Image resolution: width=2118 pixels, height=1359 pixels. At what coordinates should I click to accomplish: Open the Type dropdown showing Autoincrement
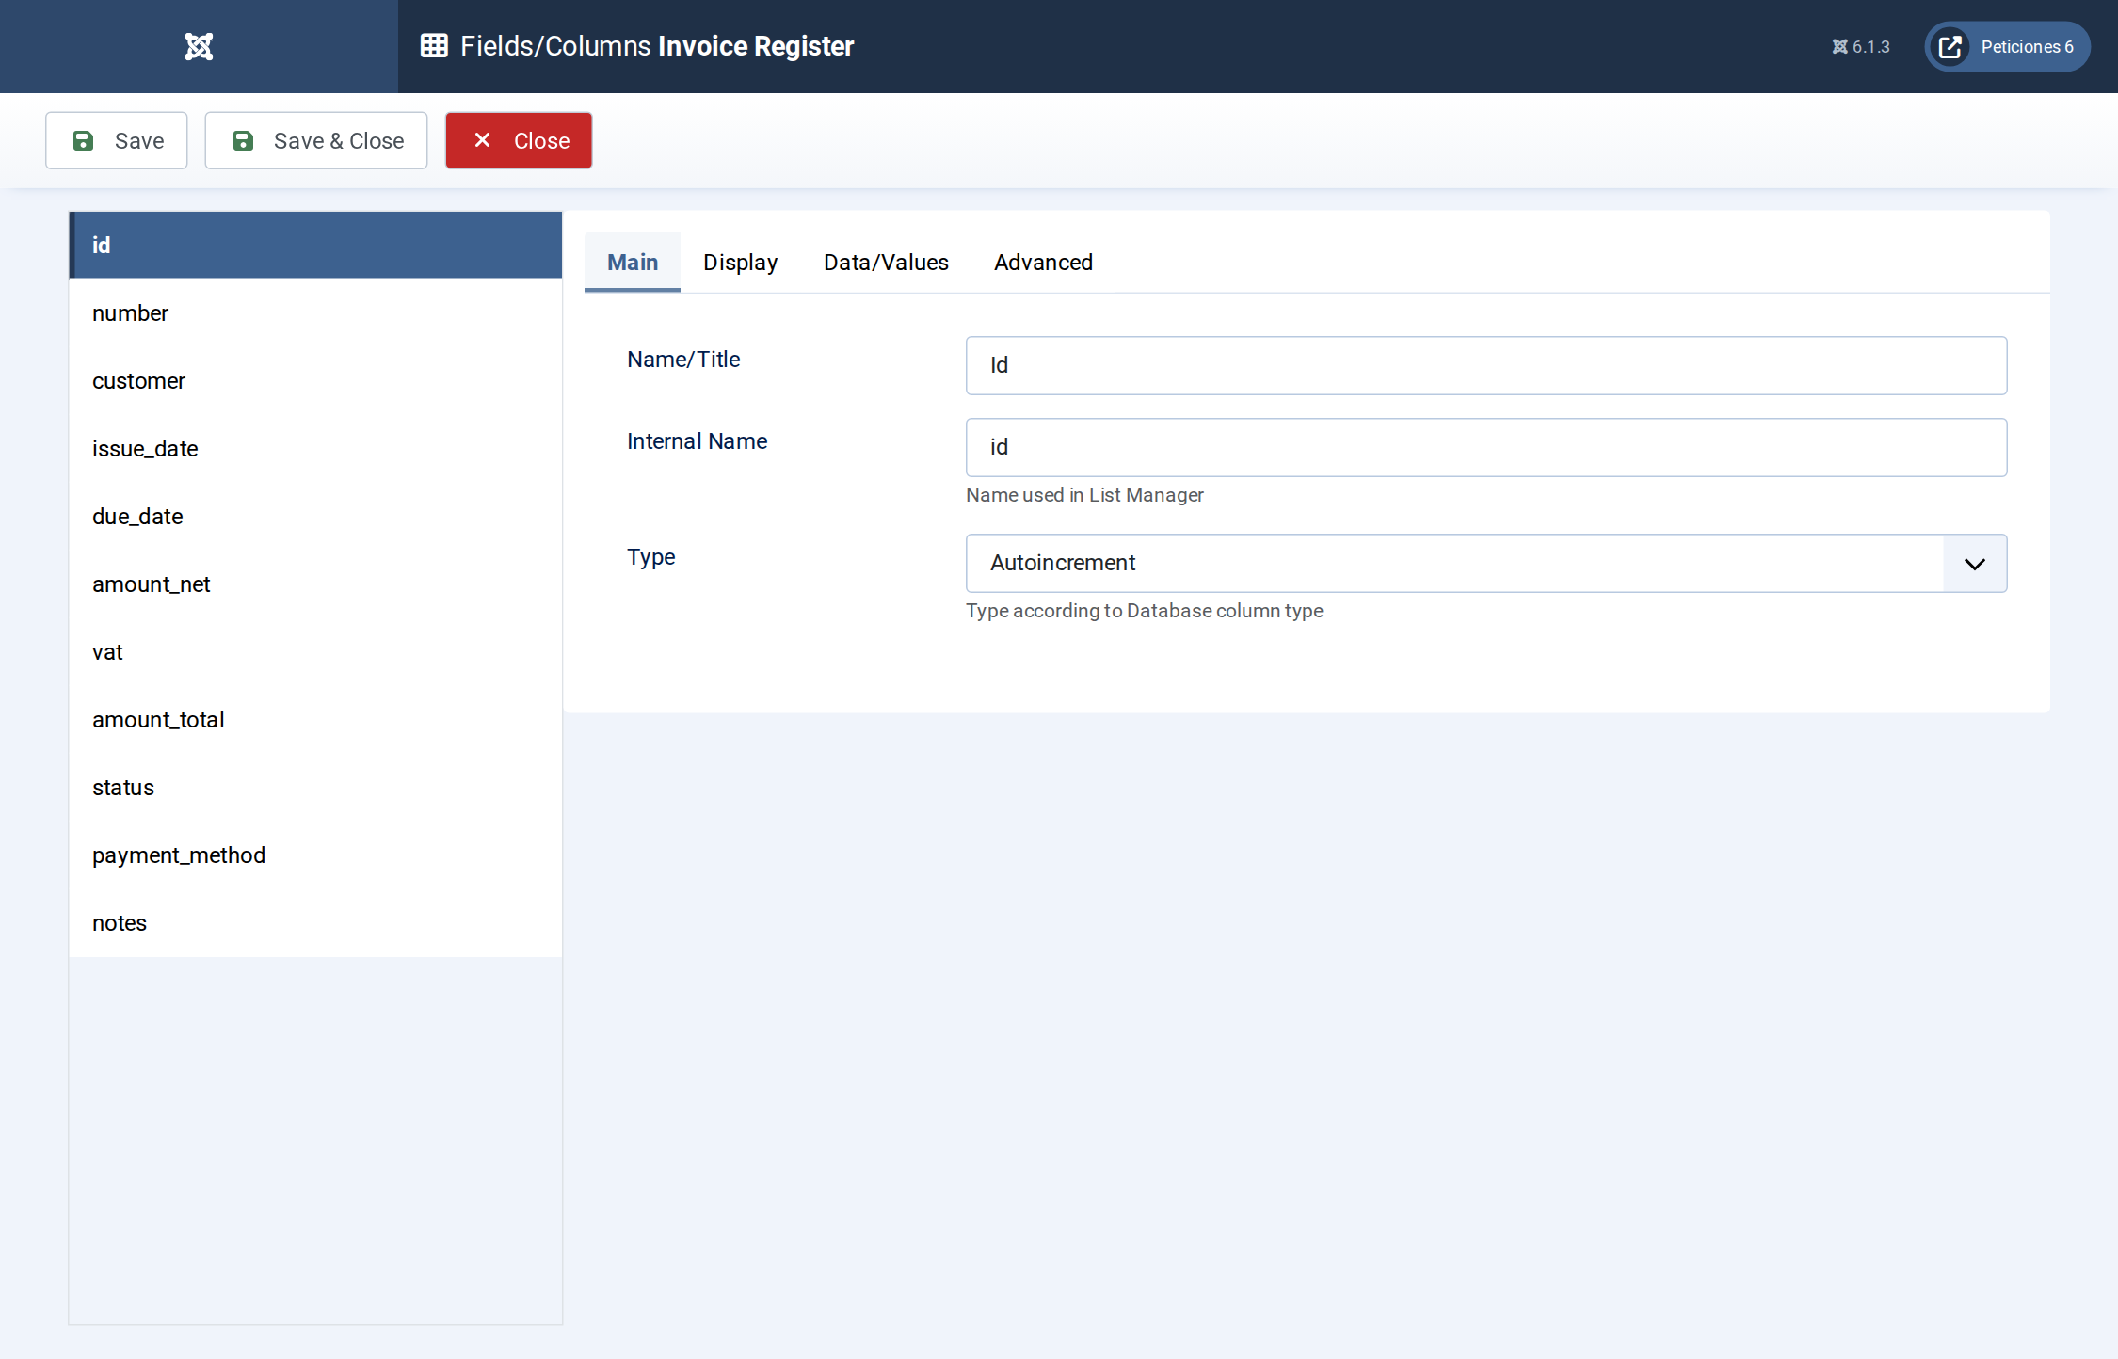click(1486, 563)
